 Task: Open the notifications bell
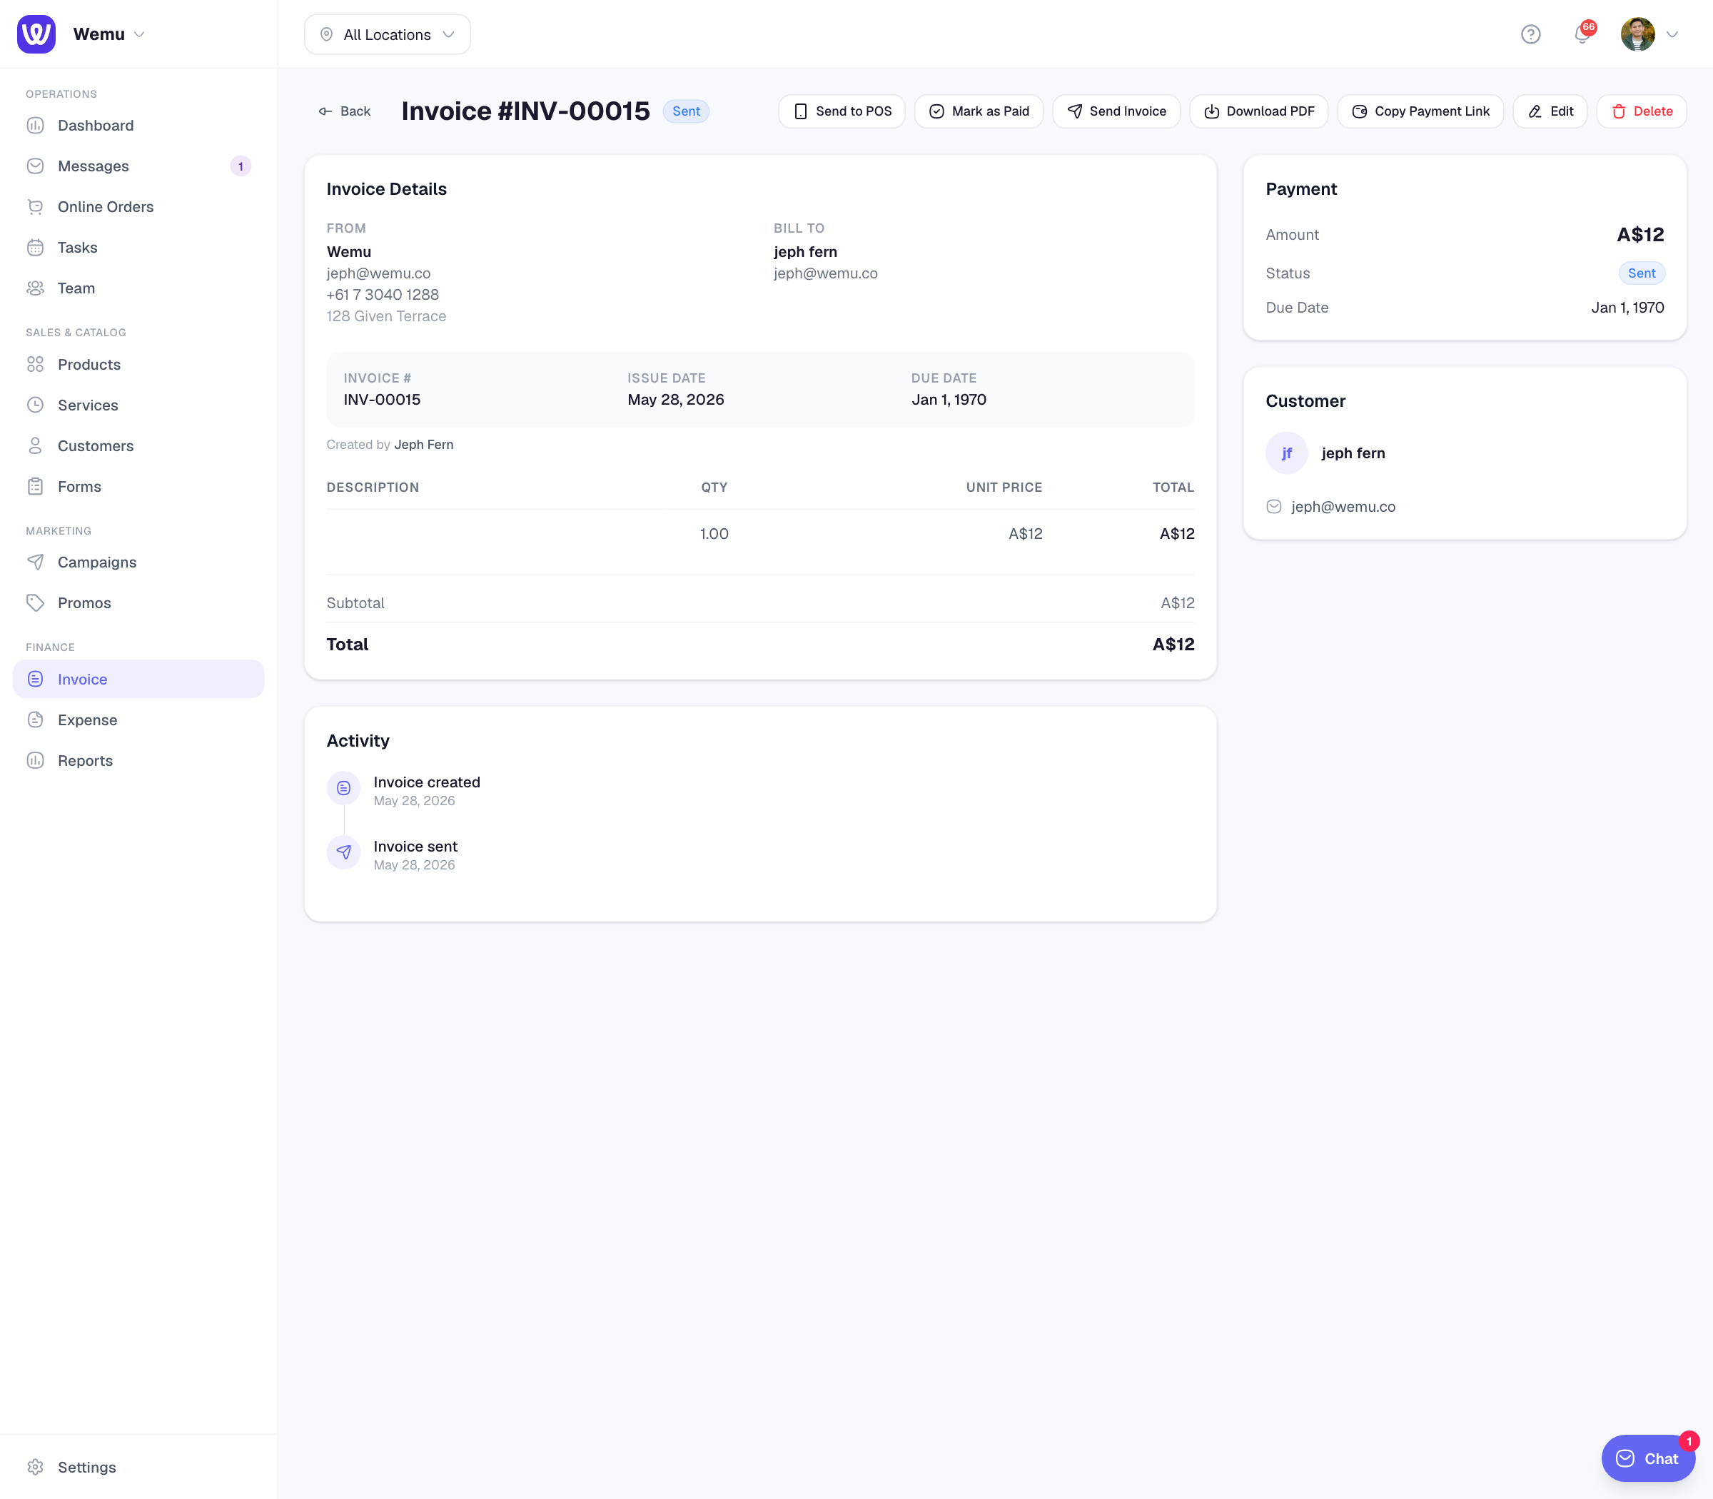point(1582,34)
